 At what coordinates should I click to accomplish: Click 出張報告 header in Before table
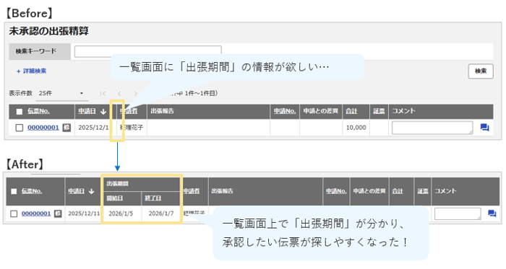[x=162, y=111]
